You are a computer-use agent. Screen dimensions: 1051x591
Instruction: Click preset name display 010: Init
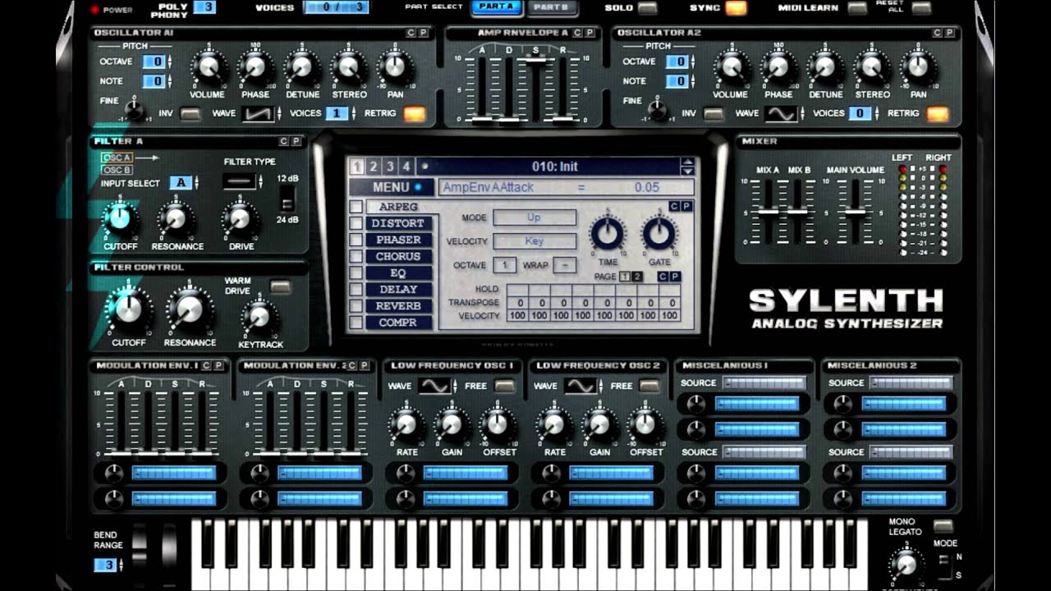[555, 167]
